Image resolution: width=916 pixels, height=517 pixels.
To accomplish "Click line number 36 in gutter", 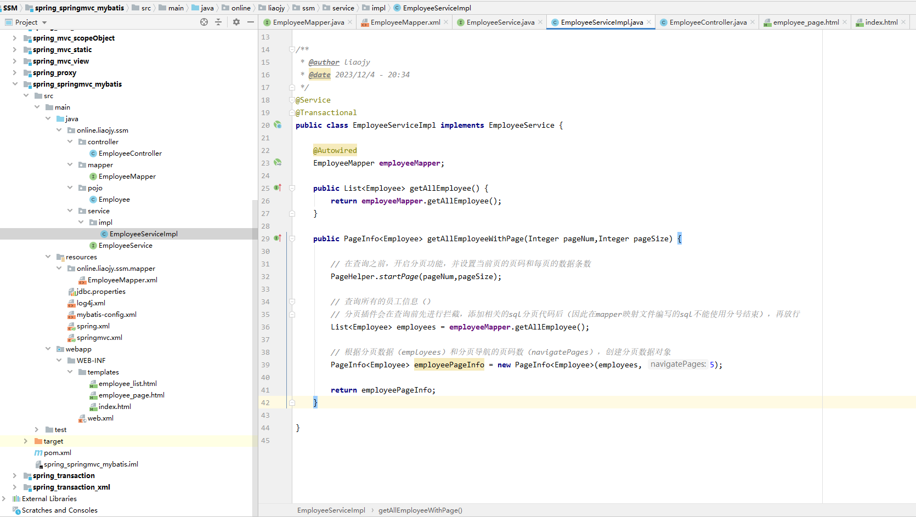I will (x=265, y=327).
